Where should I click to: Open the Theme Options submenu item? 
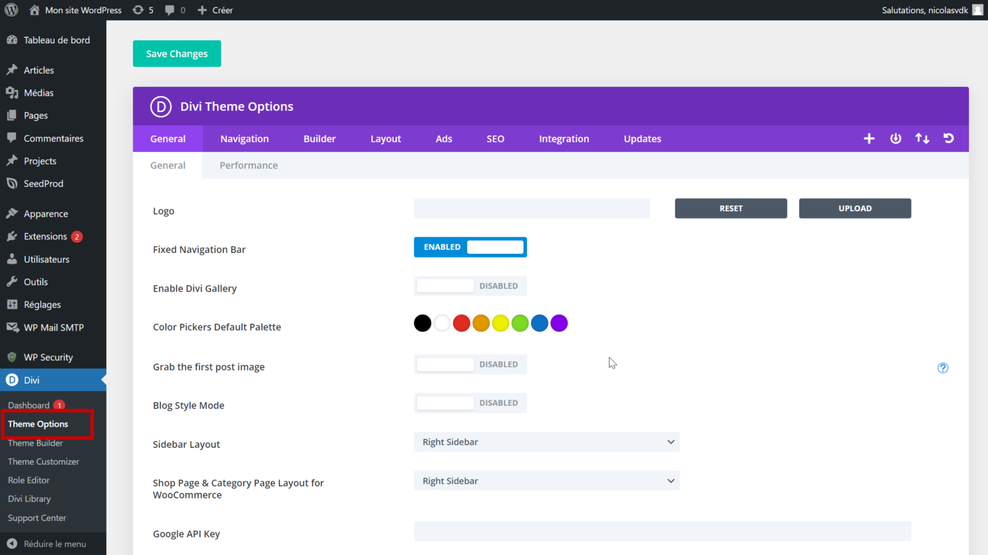pyautogui.click(x=38, y=424)
